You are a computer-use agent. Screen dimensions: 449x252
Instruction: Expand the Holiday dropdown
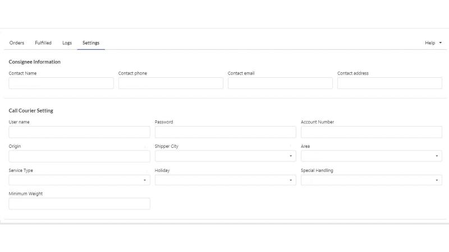click(x=226, y=180)
